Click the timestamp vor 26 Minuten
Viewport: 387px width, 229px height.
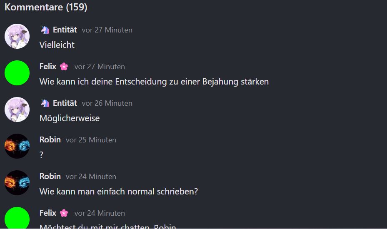(107, 103)
